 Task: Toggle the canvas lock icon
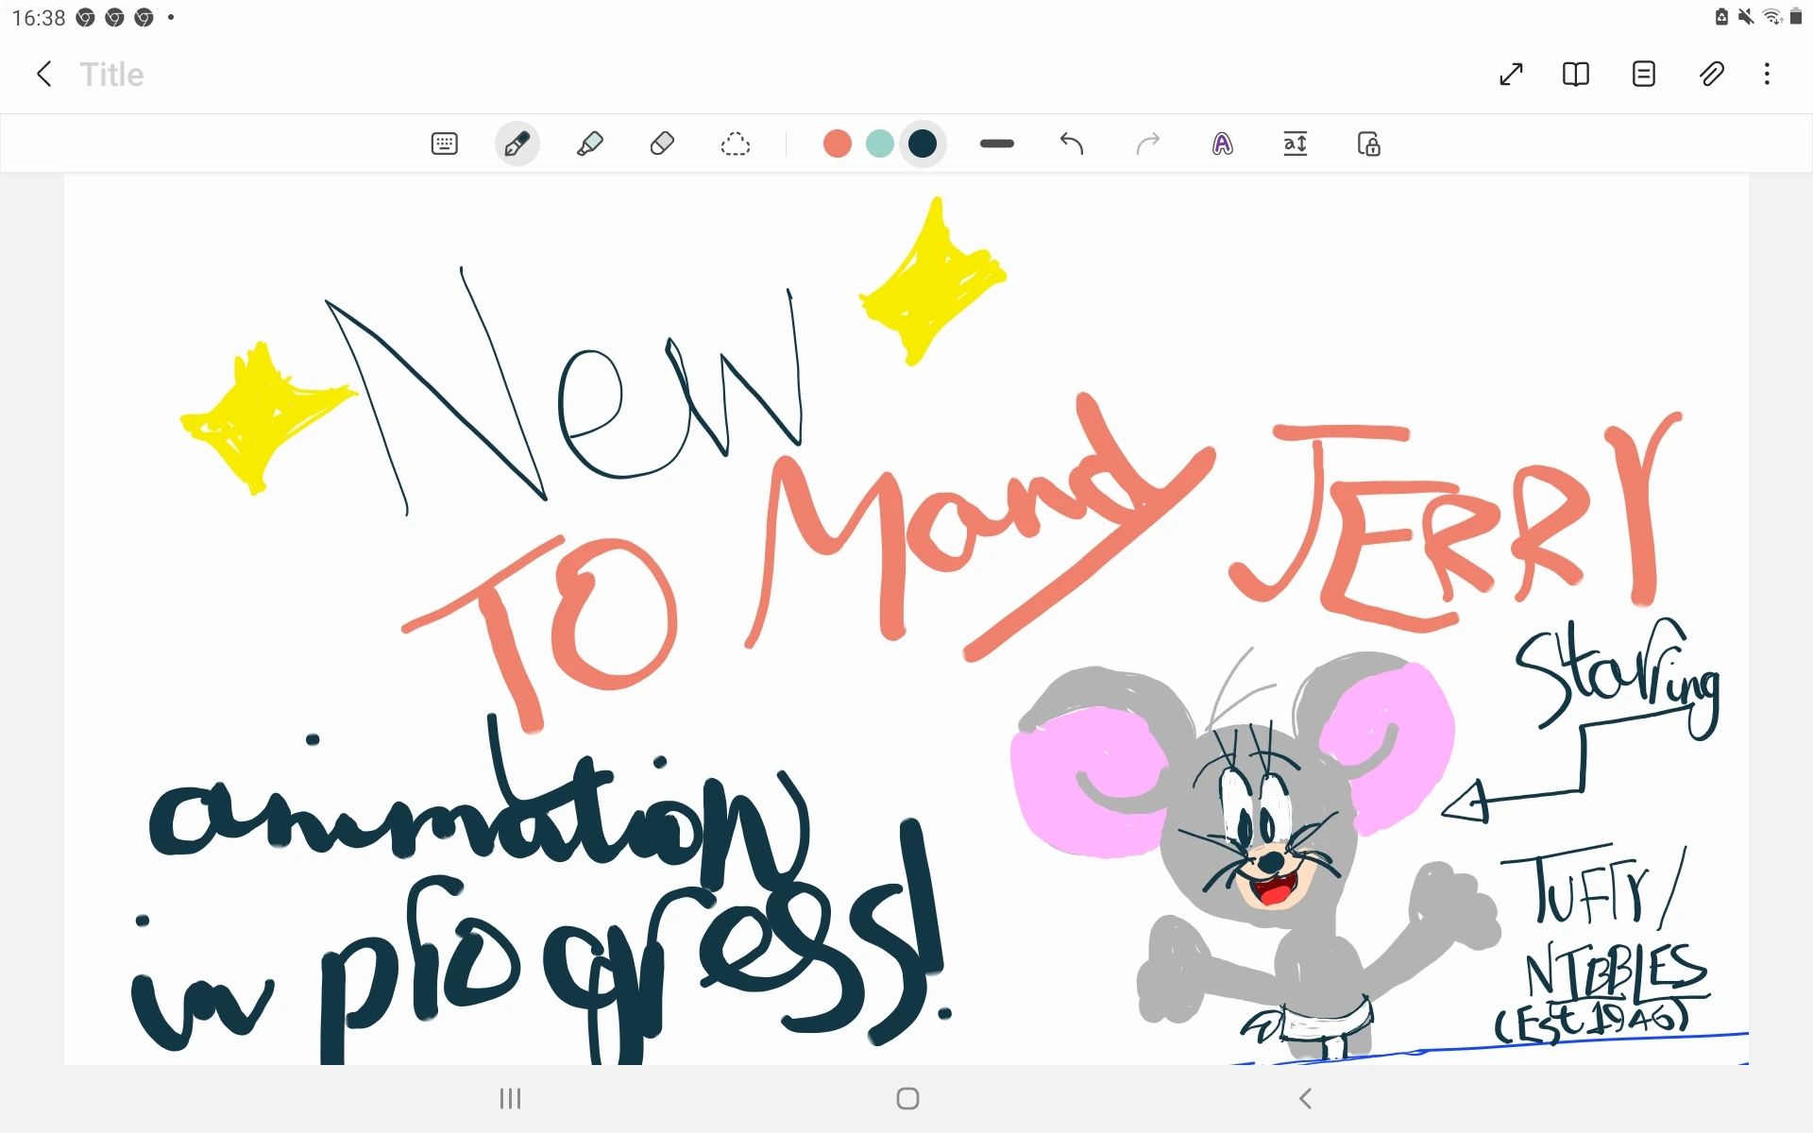(x=1368, y=144)
